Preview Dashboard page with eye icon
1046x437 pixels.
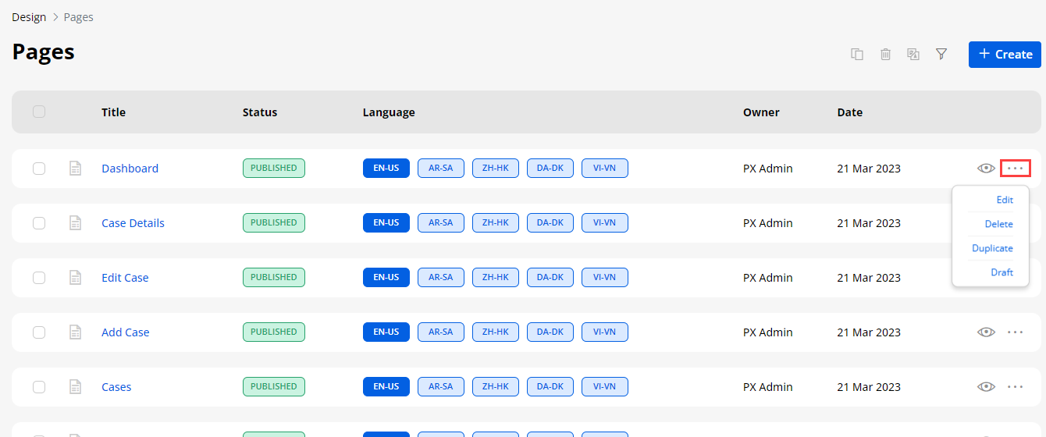(x=986, y=169)
